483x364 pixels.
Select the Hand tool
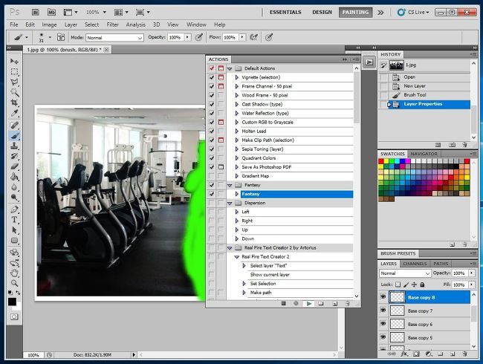click(14, 273)
